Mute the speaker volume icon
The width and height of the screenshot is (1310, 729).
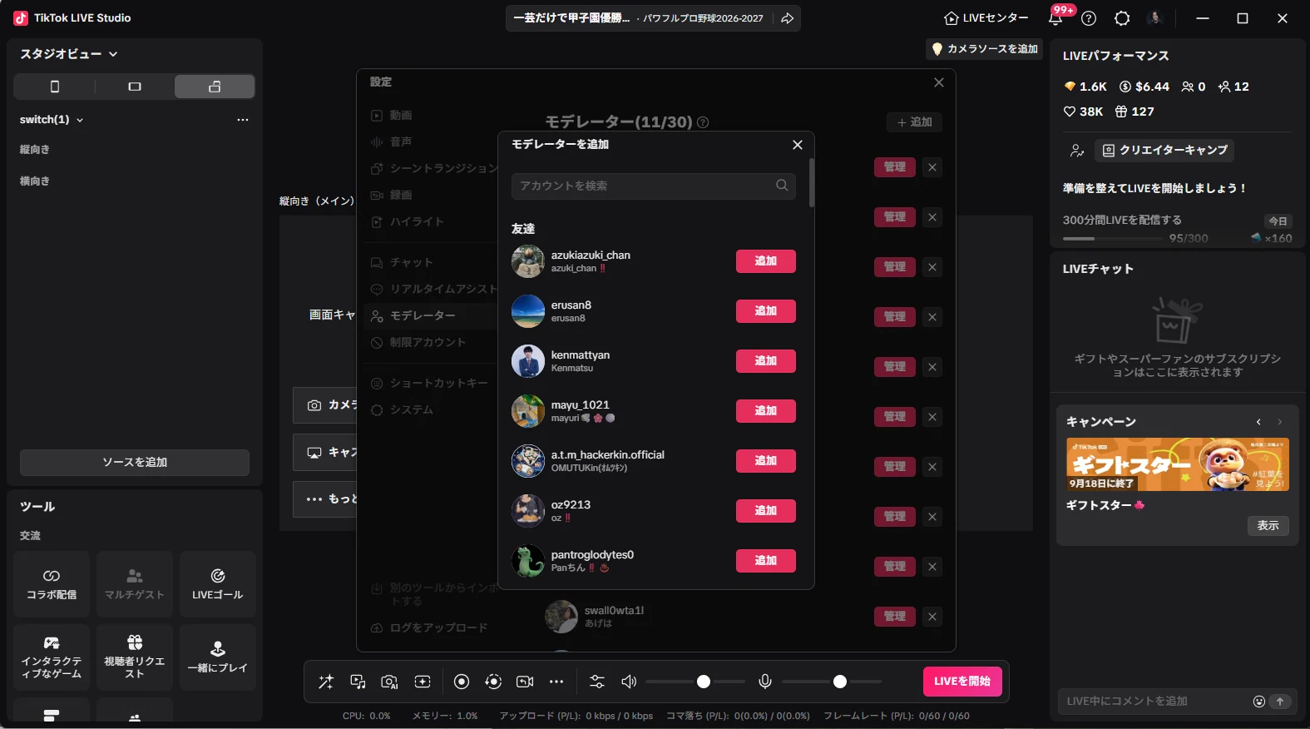(629, 682)
